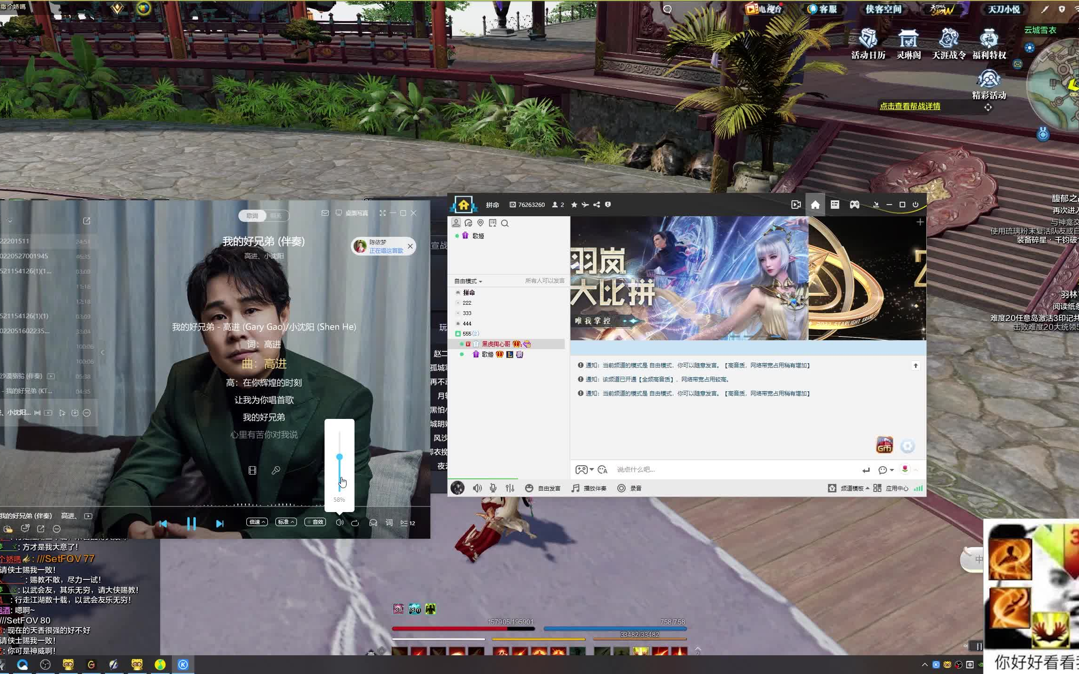Open more options ellipsis below the song title
Screen dimensions: 1079x674
[57, 529]
